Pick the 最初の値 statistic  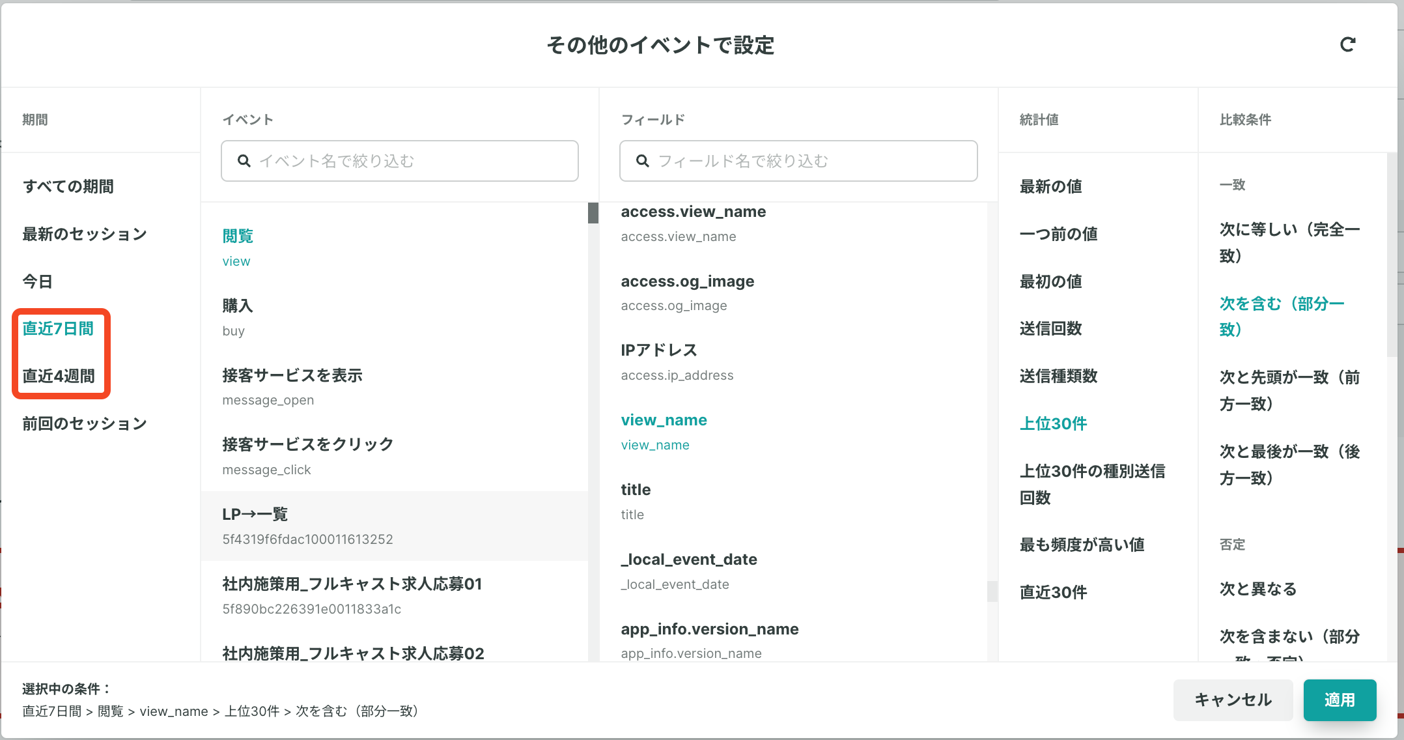click(x=1051, y=281)
